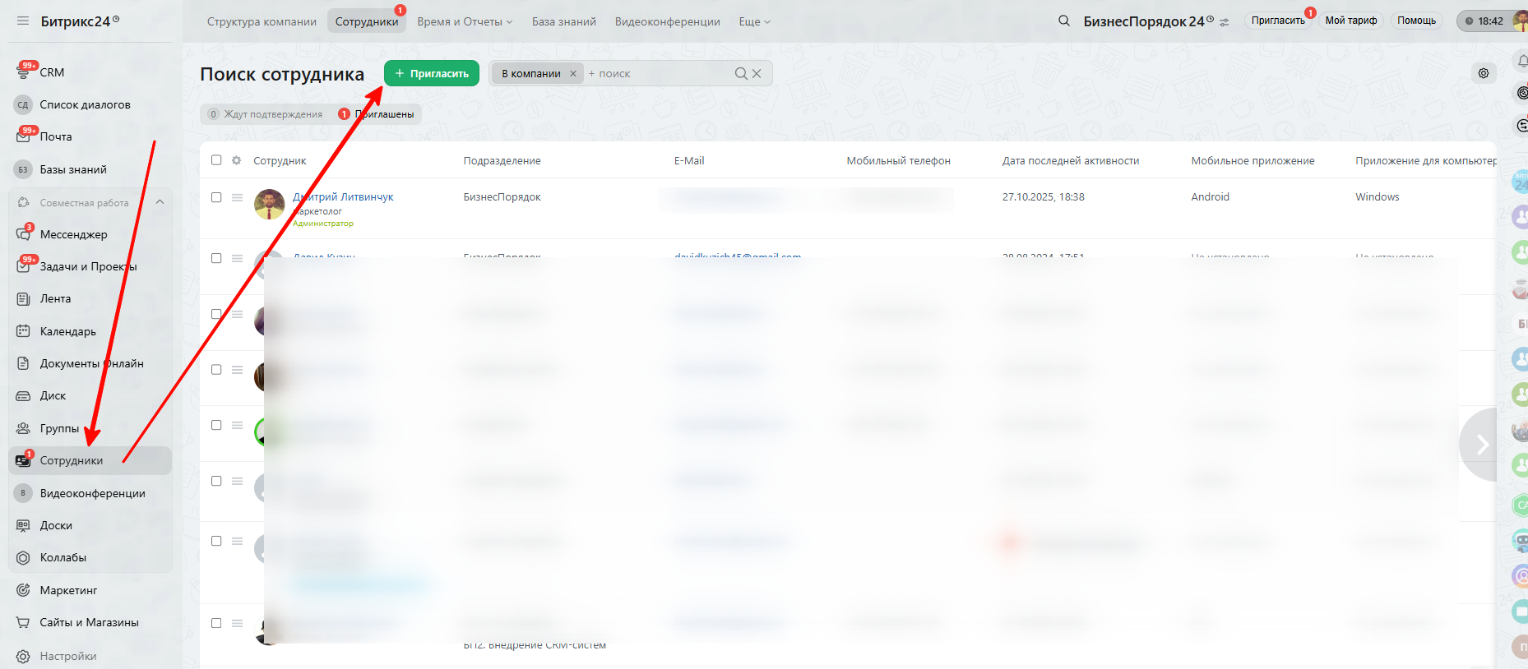Check the box for Дмитрий Литвинчук row
Viewport: 1528px width, 669px height.
[x=216, y=197]
